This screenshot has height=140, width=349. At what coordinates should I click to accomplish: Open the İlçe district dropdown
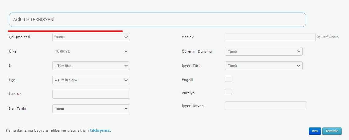91,80
